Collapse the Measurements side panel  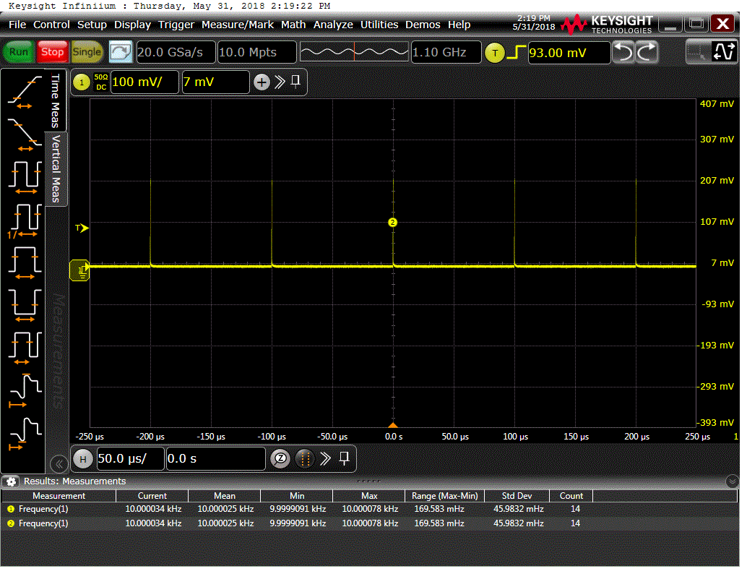coord(57,463)
